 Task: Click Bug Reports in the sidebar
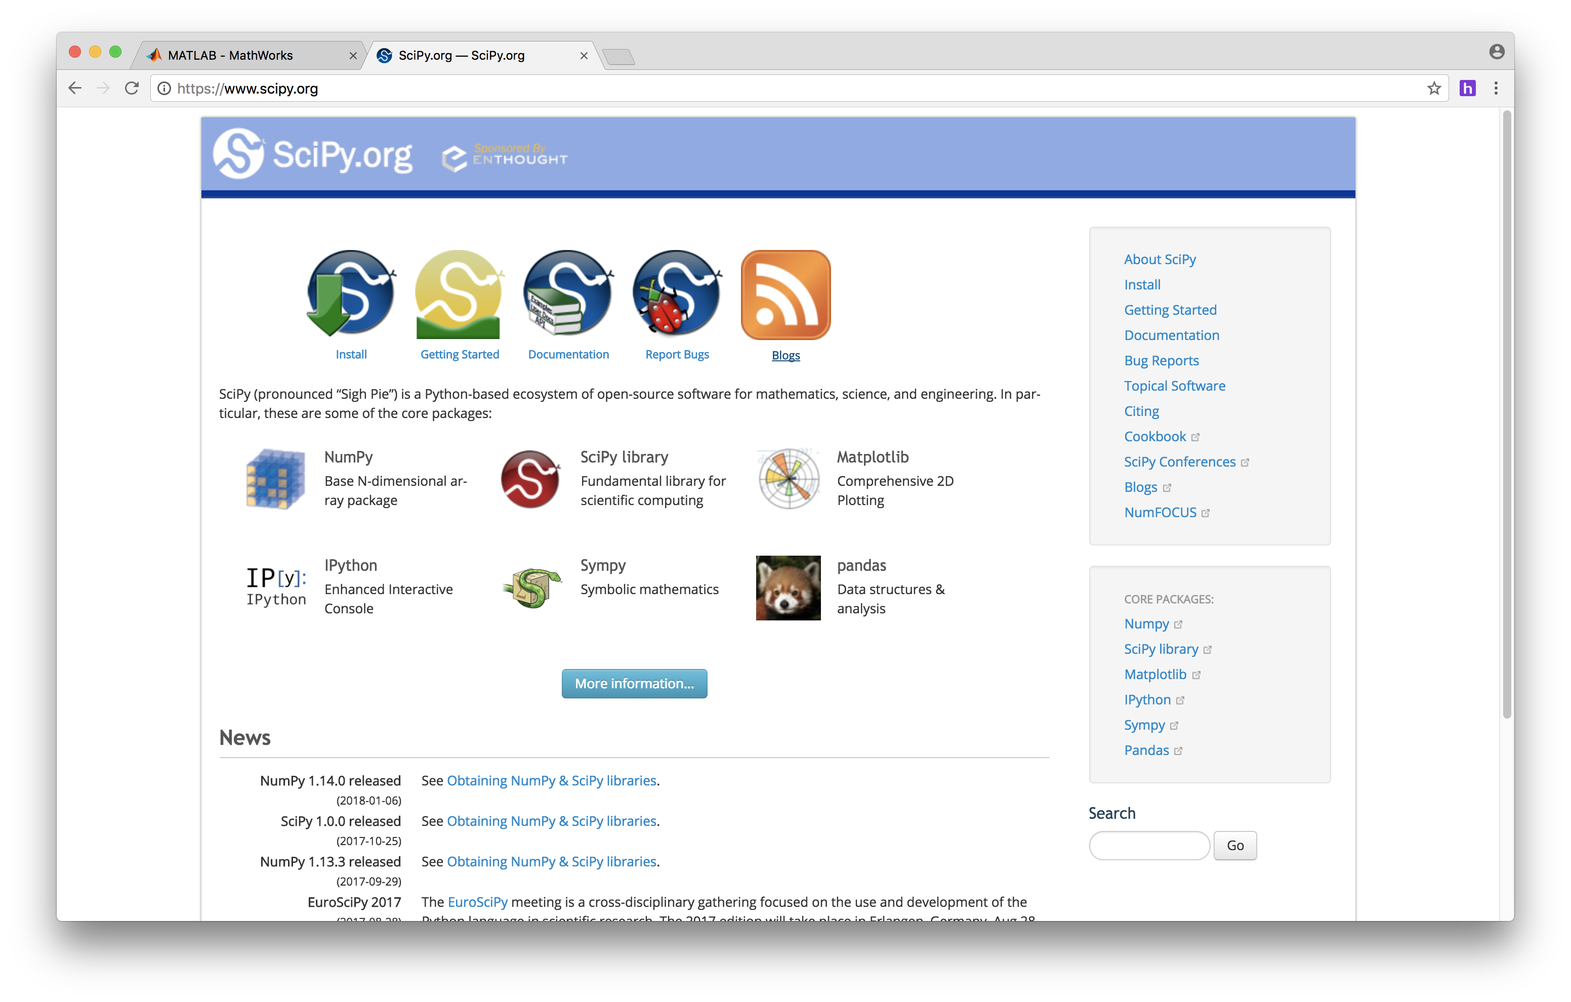tap(1161, 361)
